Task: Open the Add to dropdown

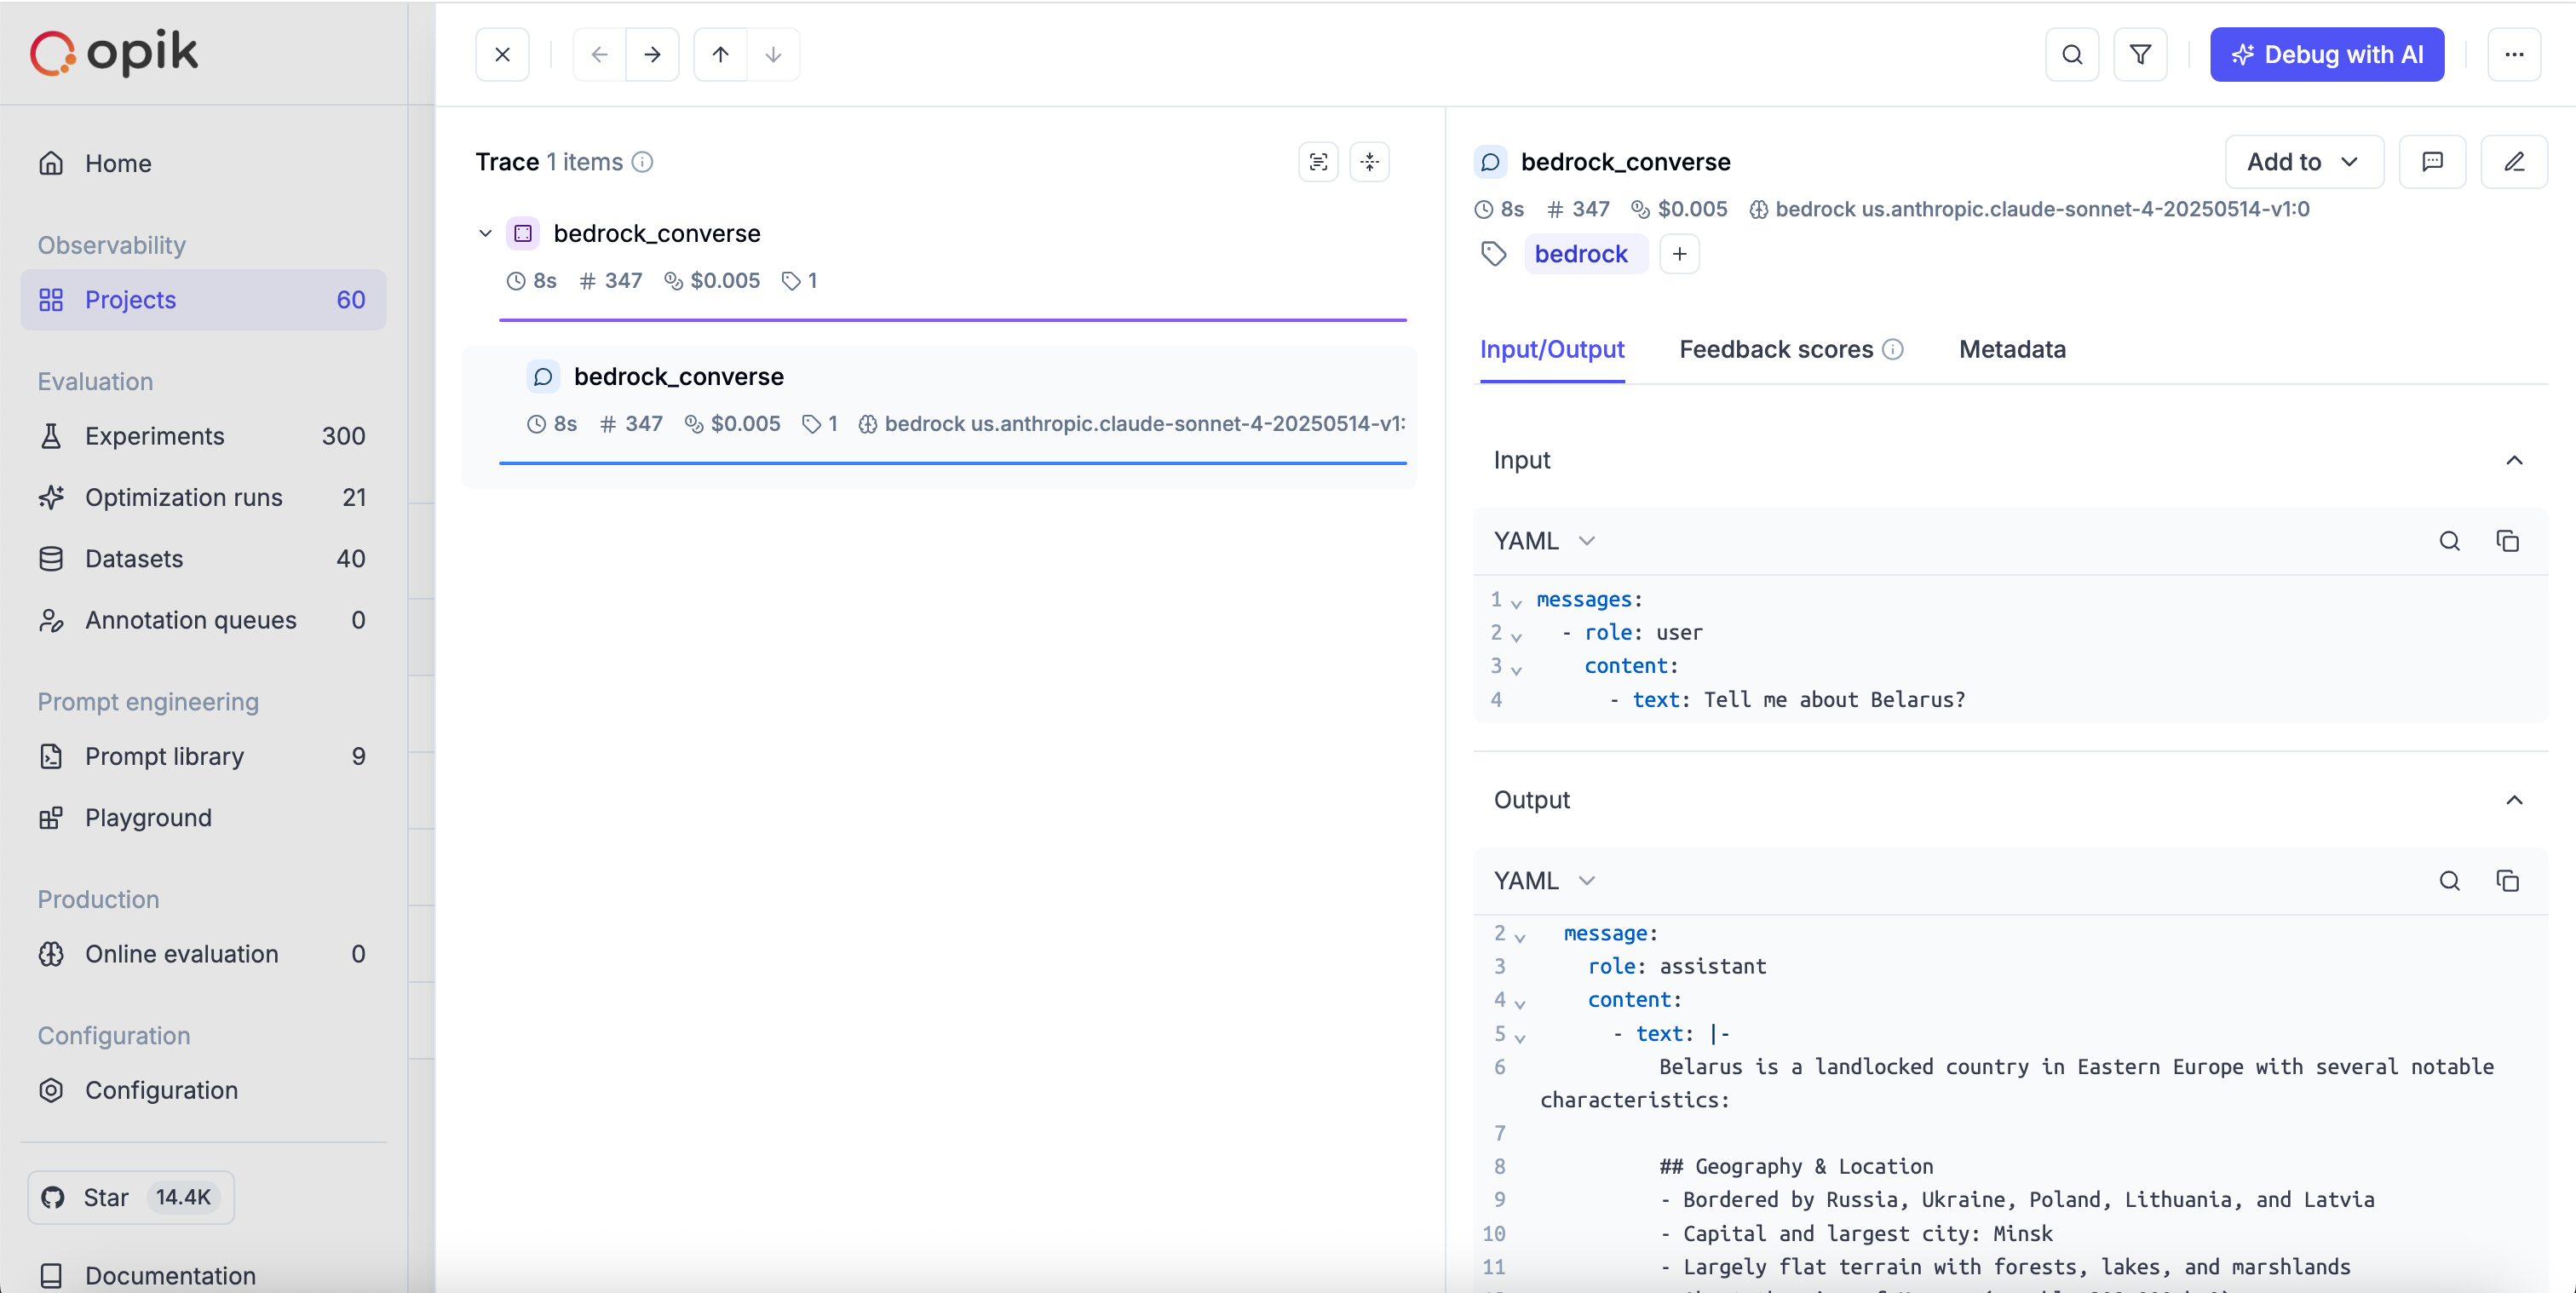Action: tap(2303, 161)
